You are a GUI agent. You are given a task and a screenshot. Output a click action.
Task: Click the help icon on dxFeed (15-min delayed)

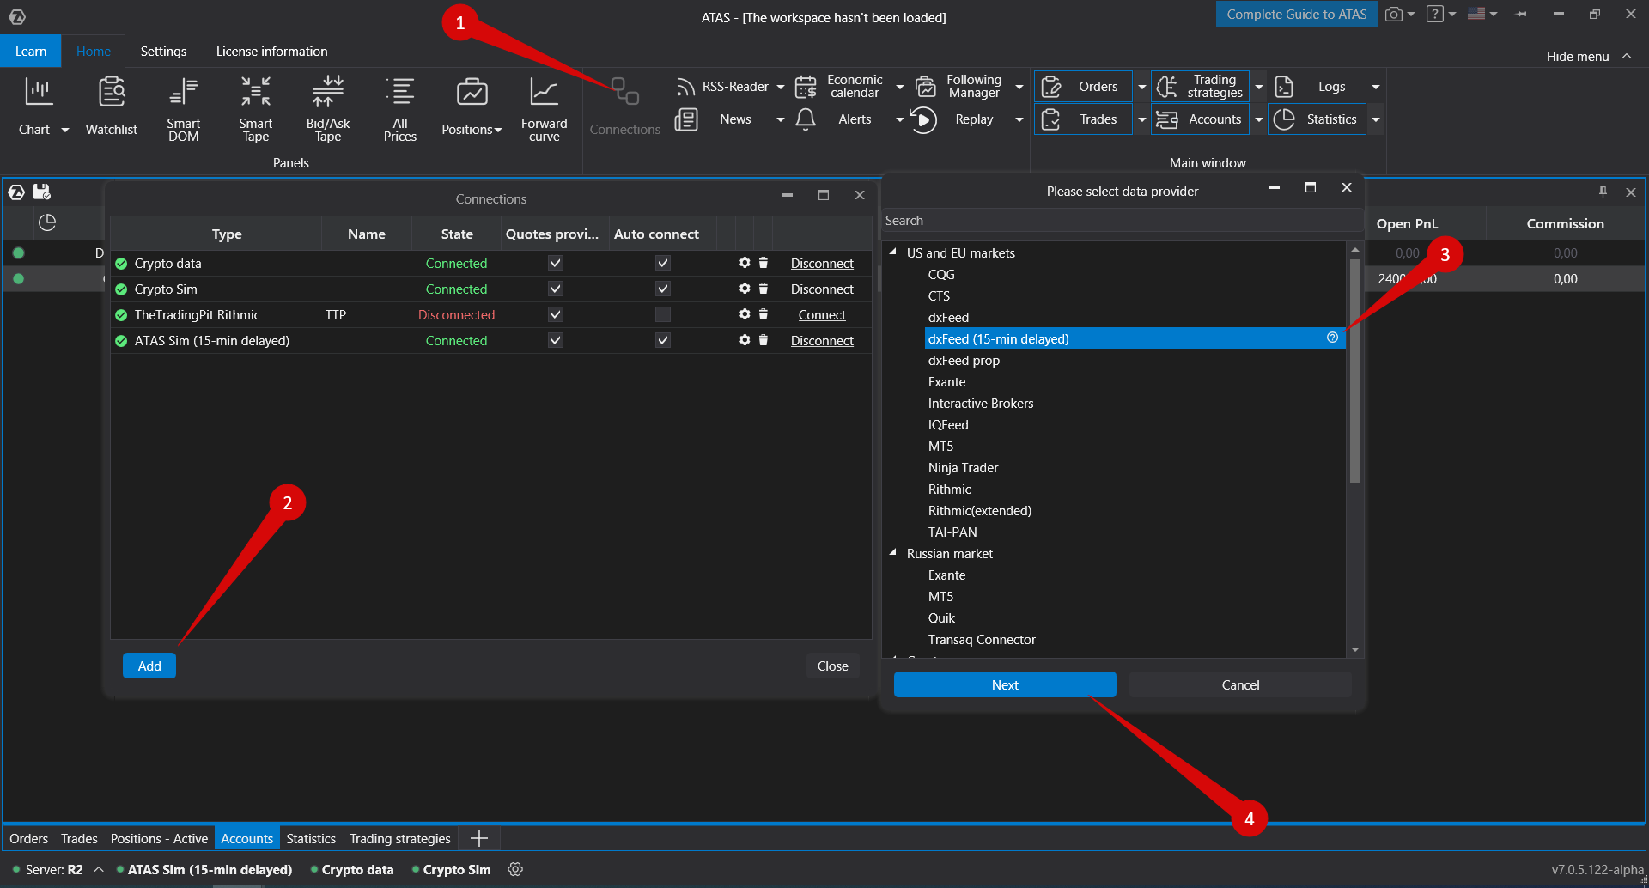click(x=1332, y=338)
